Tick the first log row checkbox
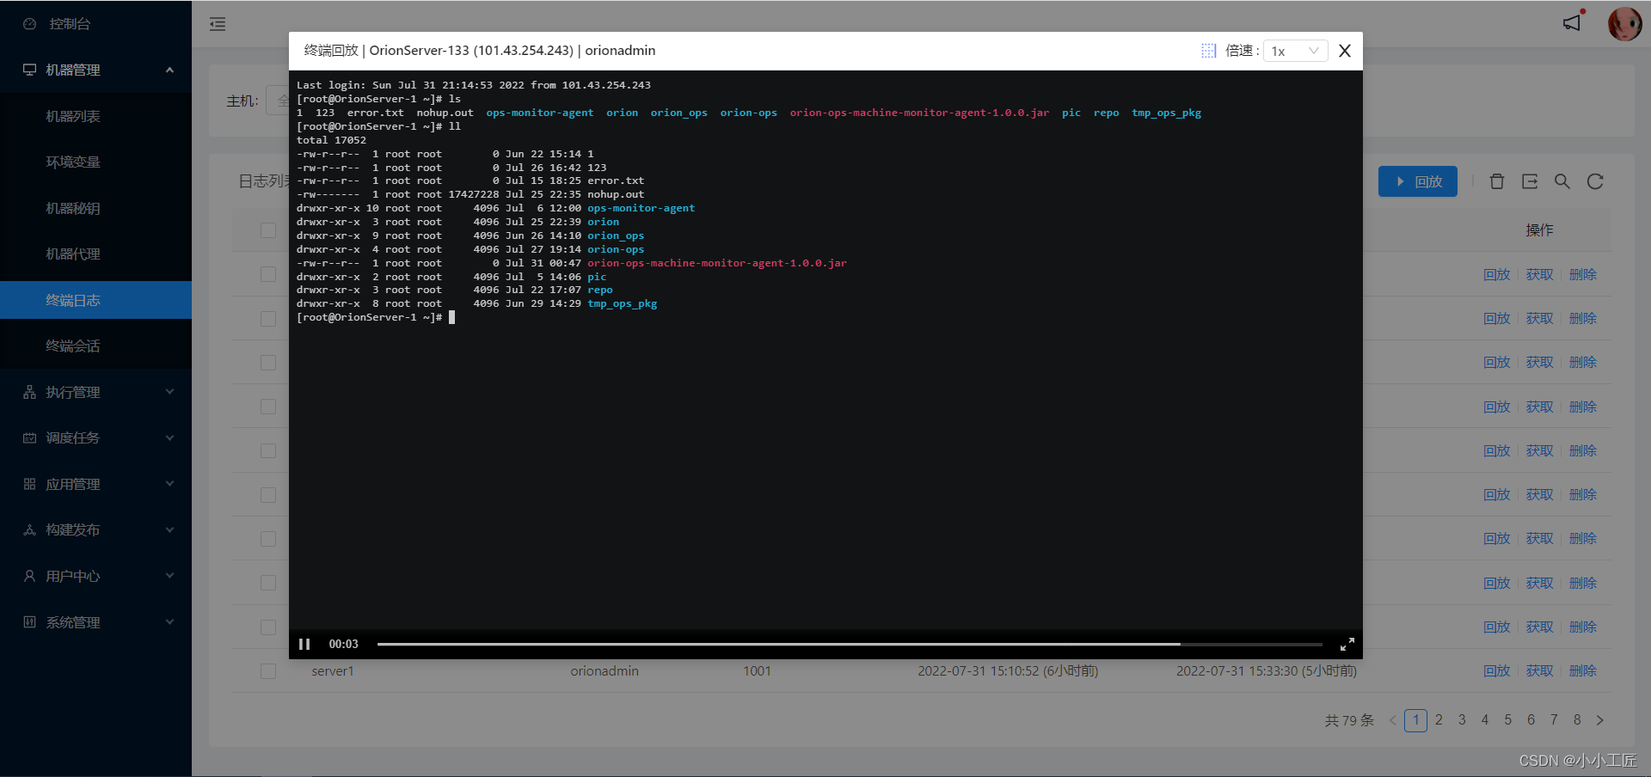 [x=267, y=229]
